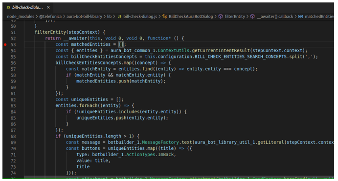The width and height of the screenshot is (338, 181).
Task: Click 'getLiteral' on line 69
Action: (271, 142)
